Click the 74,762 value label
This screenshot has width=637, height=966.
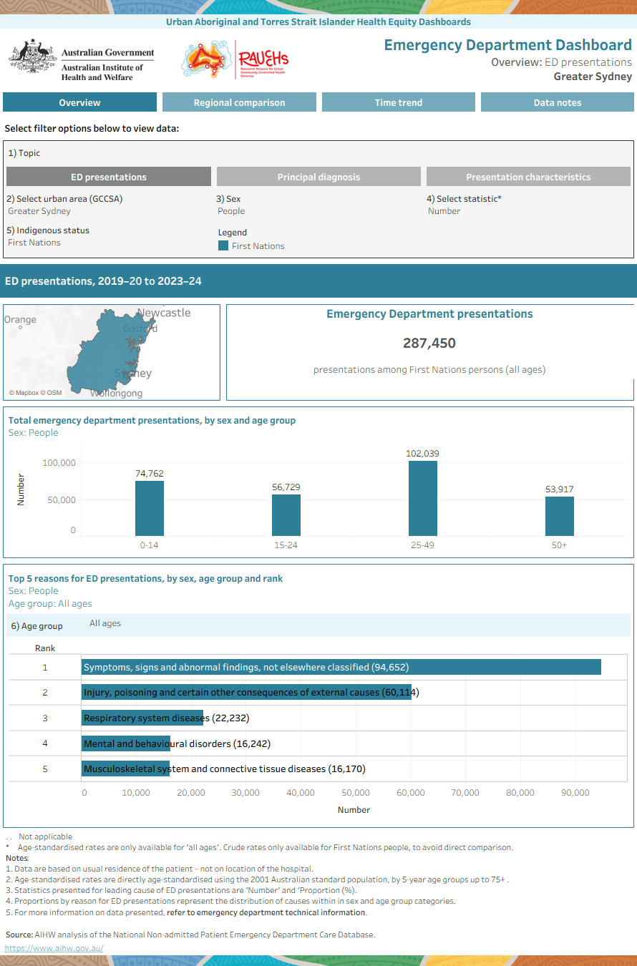click(x=150, y=473)
